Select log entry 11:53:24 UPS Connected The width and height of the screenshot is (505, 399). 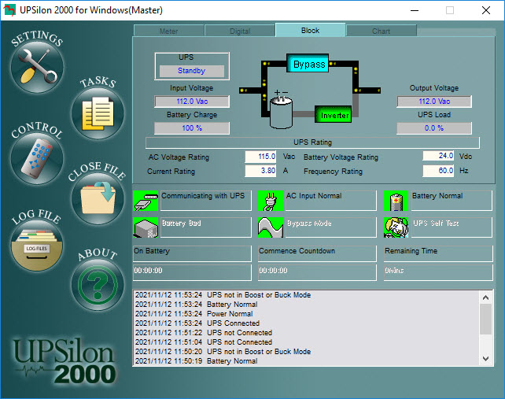(197, 323)
